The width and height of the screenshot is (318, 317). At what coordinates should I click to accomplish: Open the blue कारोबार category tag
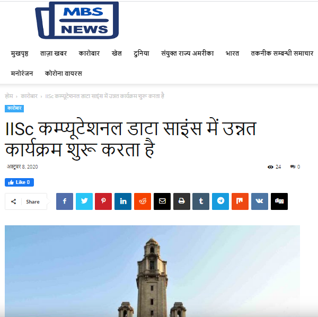[14, 108]
